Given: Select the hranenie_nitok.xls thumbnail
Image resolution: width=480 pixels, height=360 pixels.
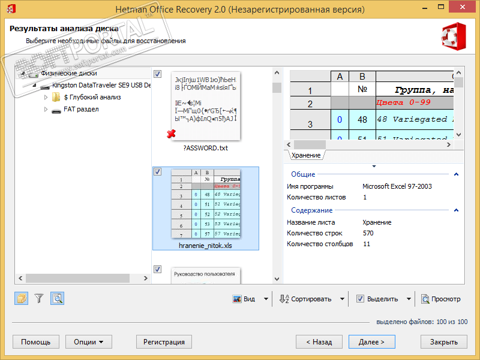Looking at the screenshot, I should click(206, 204).
